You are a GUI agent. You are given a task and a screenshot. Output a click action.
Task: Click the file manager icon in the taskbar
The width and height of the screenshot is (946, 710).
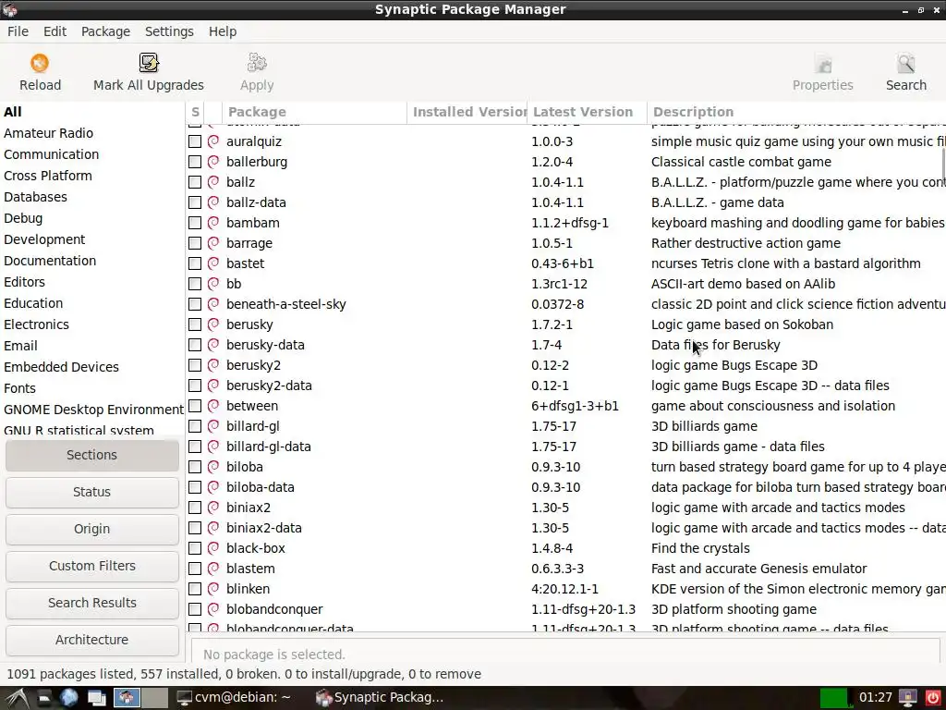(43, 698)
